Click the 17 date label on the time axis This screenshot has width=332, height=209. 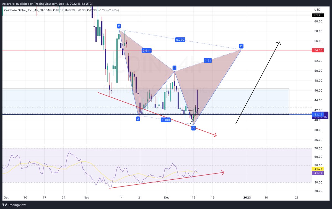(x=44, y=197)
